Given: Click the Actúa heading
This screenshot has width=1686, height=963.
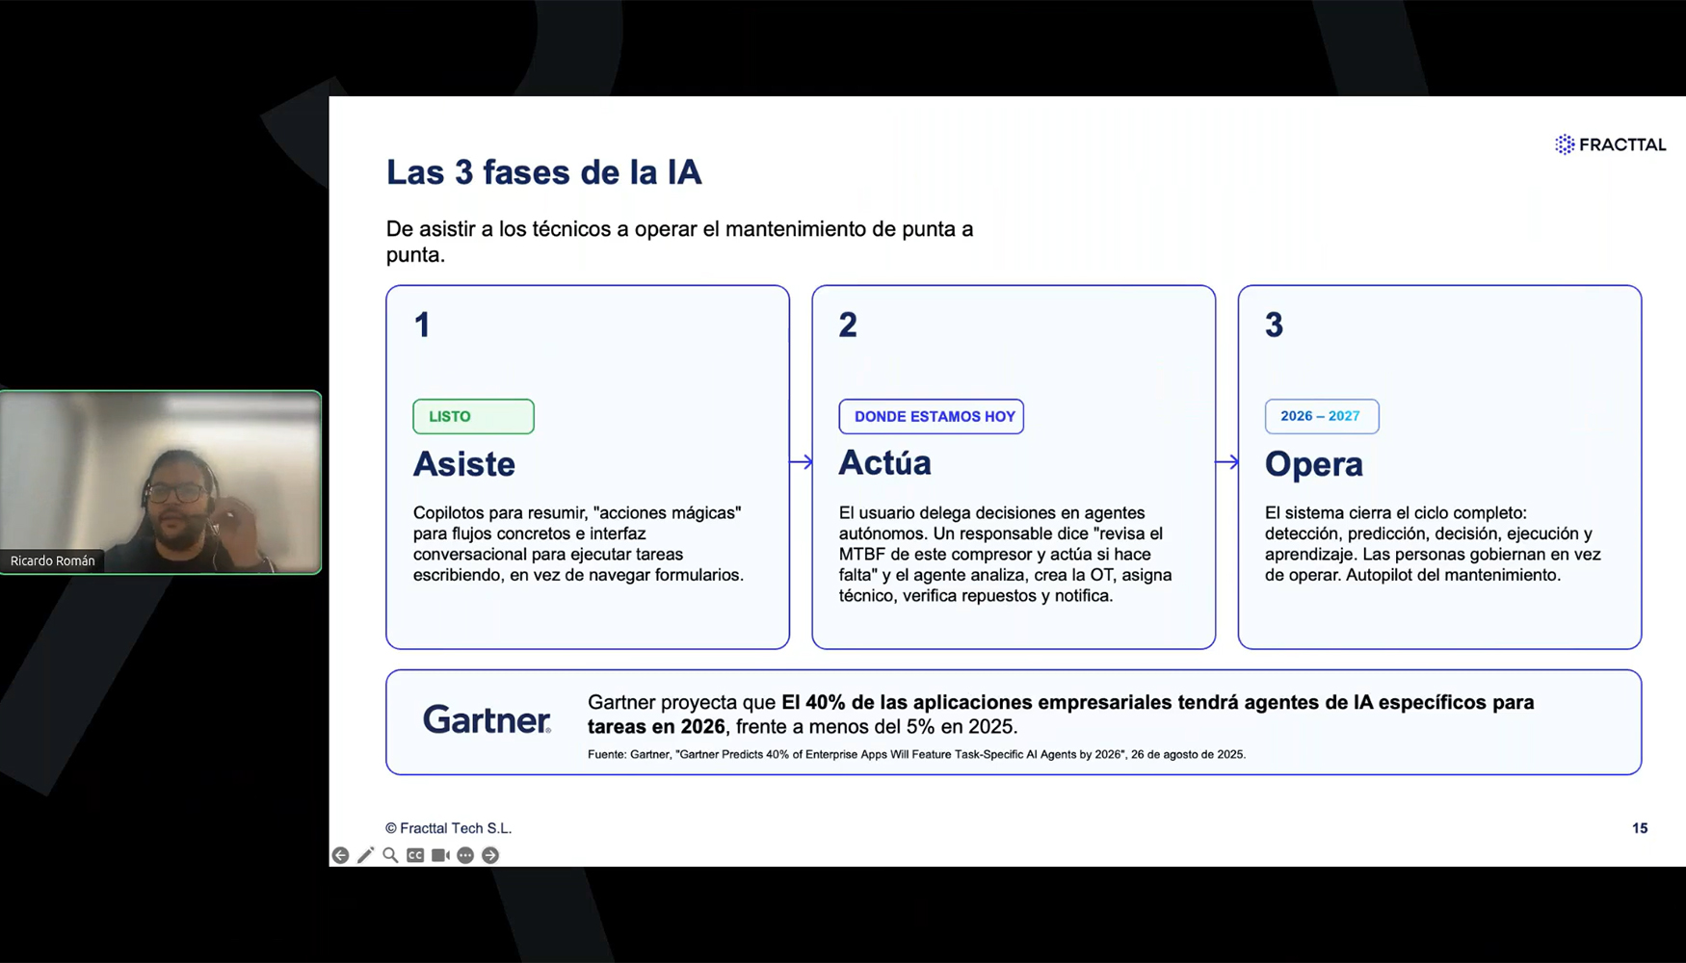Looking at the screenshot, I should (884, 462).
